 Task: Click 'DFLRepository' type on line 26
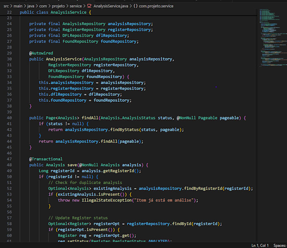[x=78, y=35]
